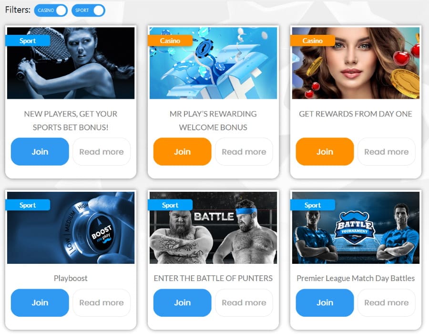
Task: Click the Casino tag on welcome bonus card
Action: point(170,41)
